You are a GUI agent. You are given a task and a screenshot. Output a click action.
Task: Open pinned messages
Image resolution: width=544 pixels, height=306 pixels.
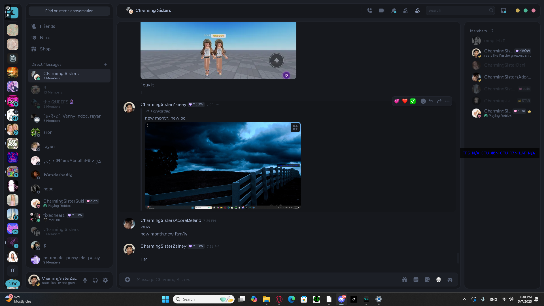394,10
